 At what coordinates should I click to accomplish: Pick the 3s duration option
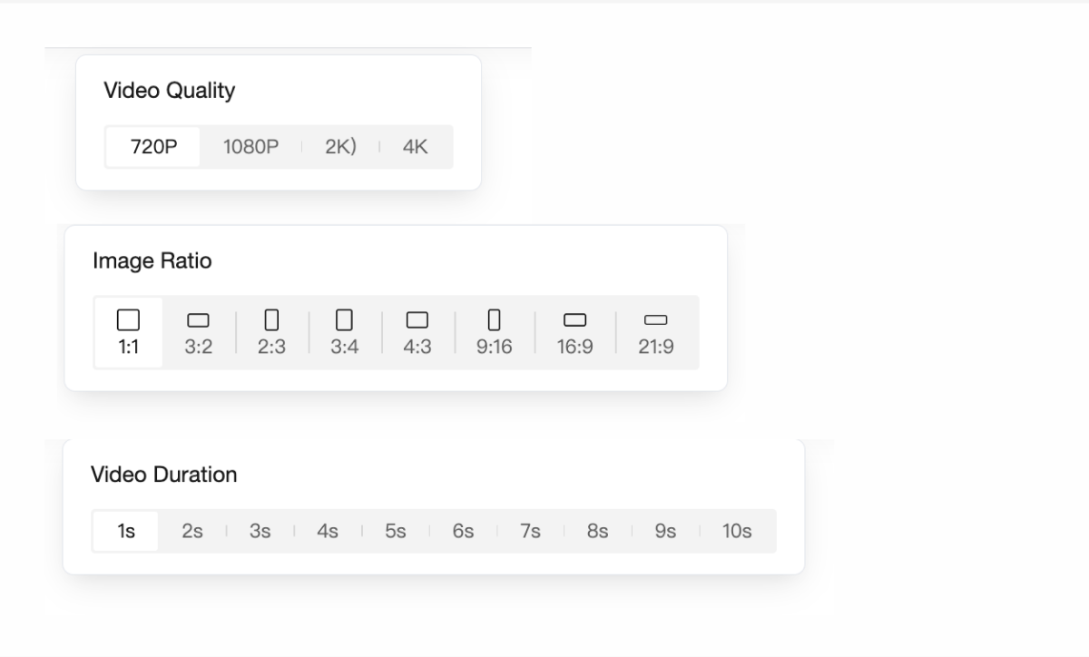click(x=260, y=532)
